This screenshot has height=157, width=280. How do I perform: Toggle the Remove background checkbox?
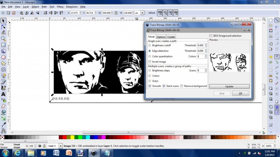coord(182,86)
